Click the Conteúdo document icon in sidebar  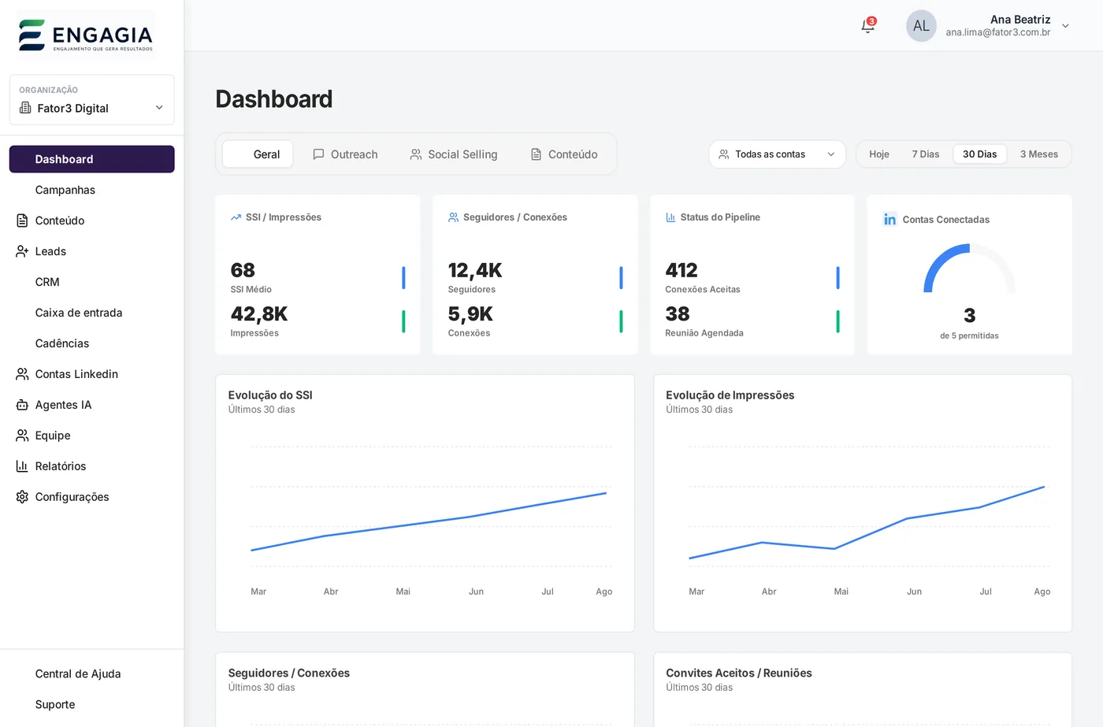point(22,221)
